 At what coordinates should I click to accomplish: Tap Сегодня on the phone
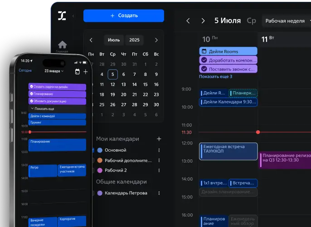[25, 70]
